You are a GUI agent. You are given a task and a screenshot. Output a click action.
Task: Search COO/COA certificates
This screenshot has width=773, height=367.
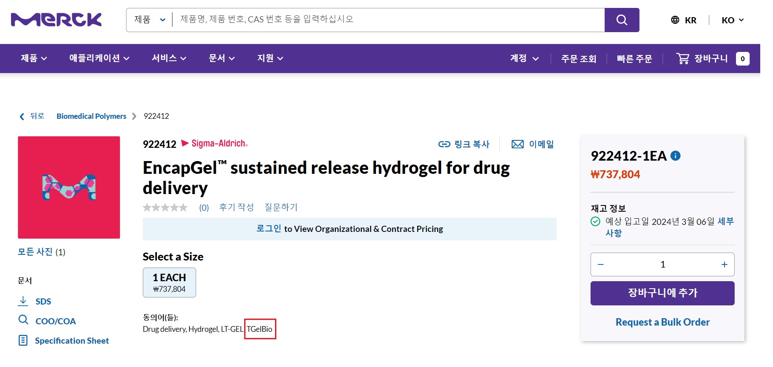47,321
